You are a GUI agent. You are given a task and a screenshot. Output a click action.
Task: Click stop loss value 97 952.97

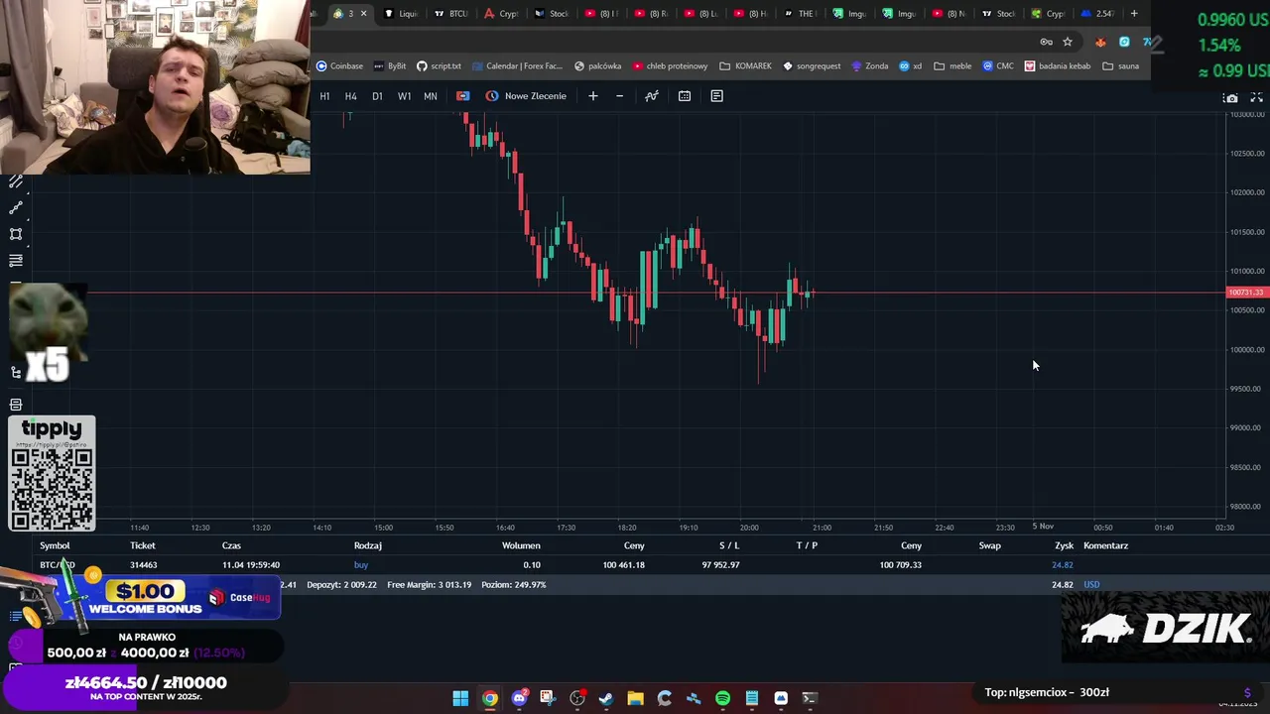(720, 565)
